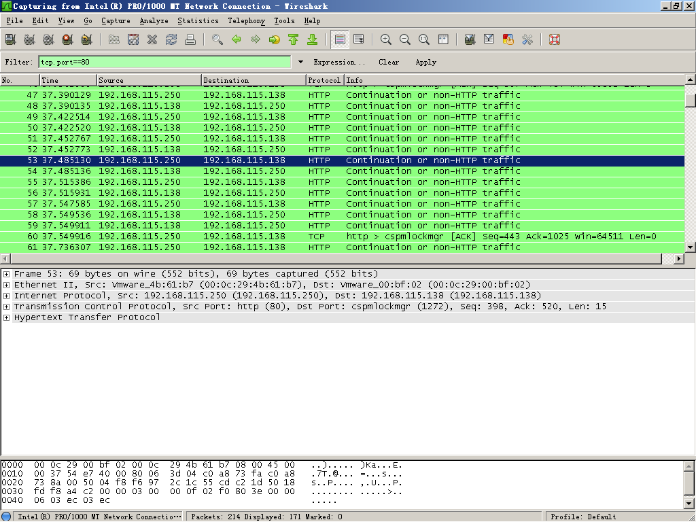Select packet row number 47
696x522 pixels.
click(343, 95)
